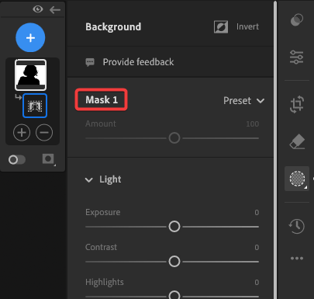The width and height of the screenshot is (314, 299).
Task: Click the Background mask title
Action: point(113,27)
